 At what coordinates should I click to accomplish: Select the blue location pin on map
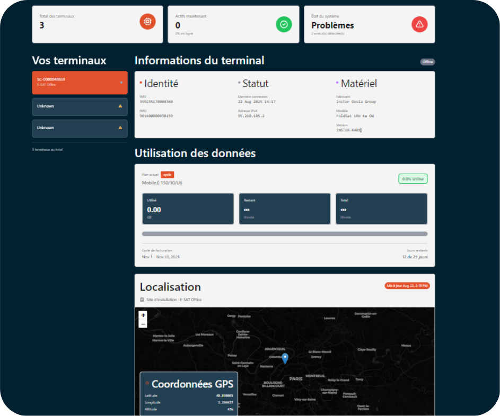[285, 359]
